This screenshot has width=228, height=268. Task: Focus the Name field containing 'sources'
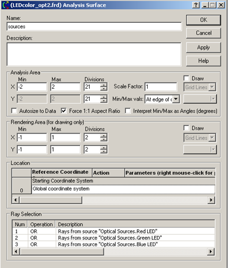click(94, 27)
